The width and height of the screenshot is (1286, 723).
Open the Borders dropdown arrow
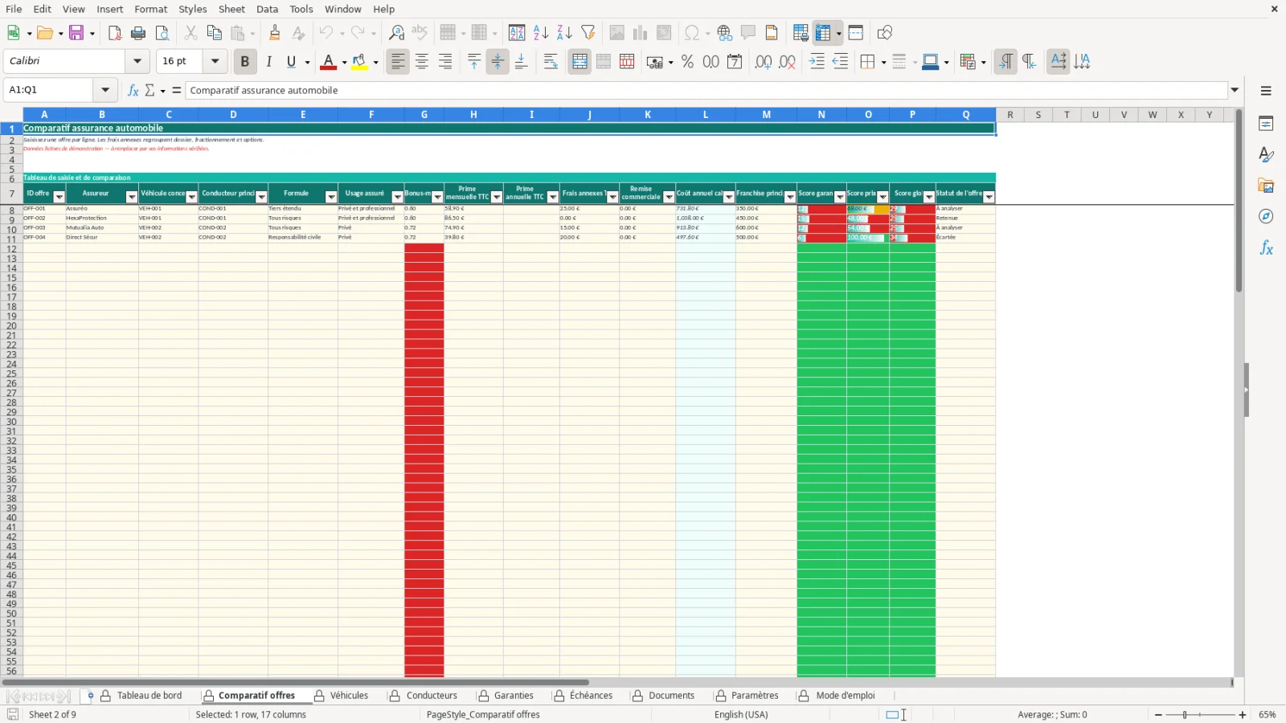(x=883, y=62)
